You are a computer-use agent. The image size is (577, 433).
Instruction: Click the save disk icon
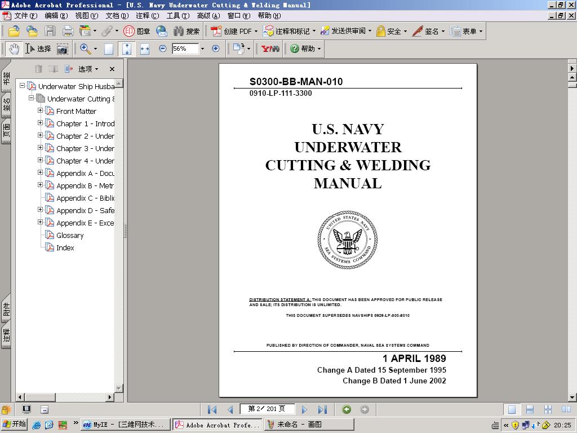50,32
